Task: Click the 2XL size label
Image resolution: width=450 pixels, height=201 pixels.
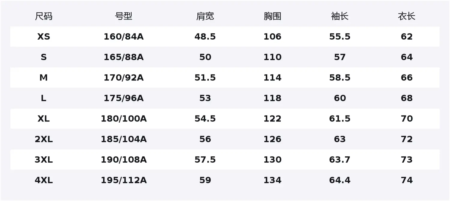Action: [43, 139]
